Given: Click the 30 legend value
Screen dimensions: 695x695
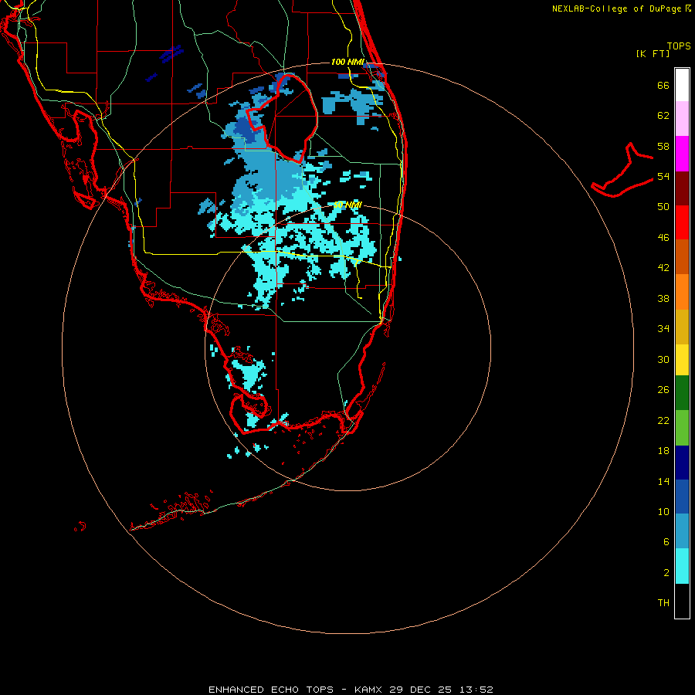Looking at the screenshot, I should 663,359.
